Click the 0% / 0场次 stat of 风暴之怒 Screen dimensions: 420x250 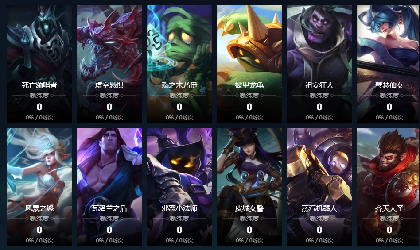point(39,240)
